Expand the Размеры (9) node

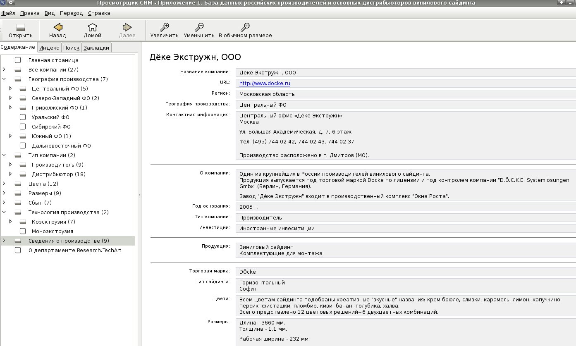point(4,193)
